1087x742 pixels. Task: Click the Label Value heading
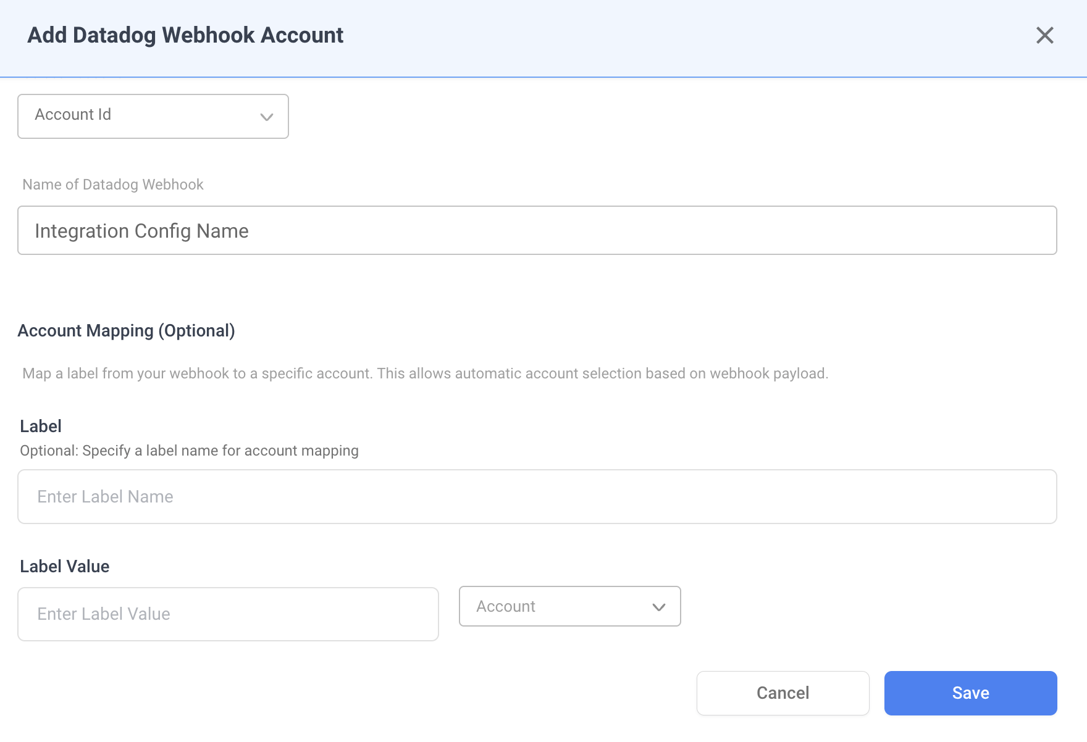(x=64, y=566)
